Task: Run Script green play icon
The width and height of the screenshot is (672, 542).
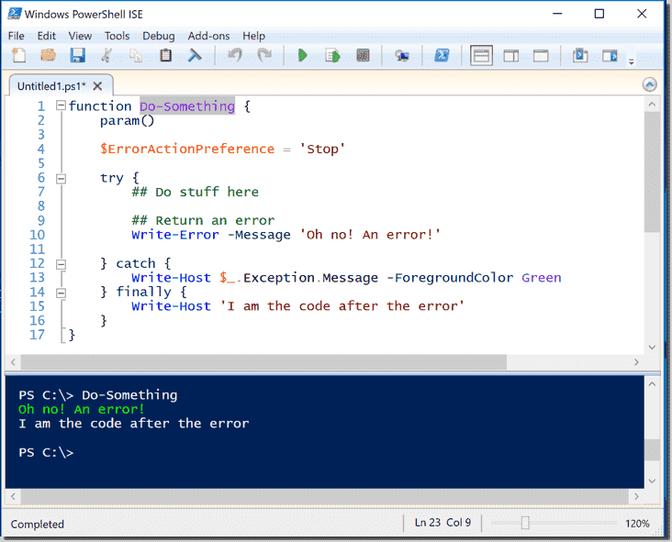Action: tap(303, 55)
